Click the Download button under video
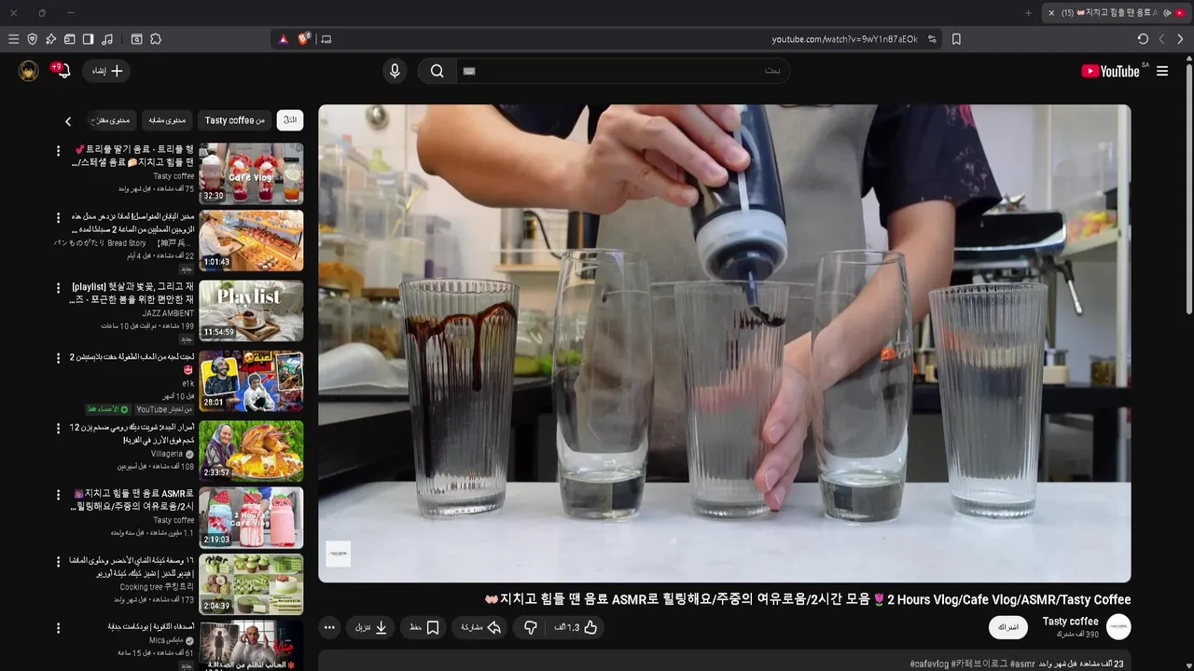Viewport: 1194px width, 671px height. point(371,627)
